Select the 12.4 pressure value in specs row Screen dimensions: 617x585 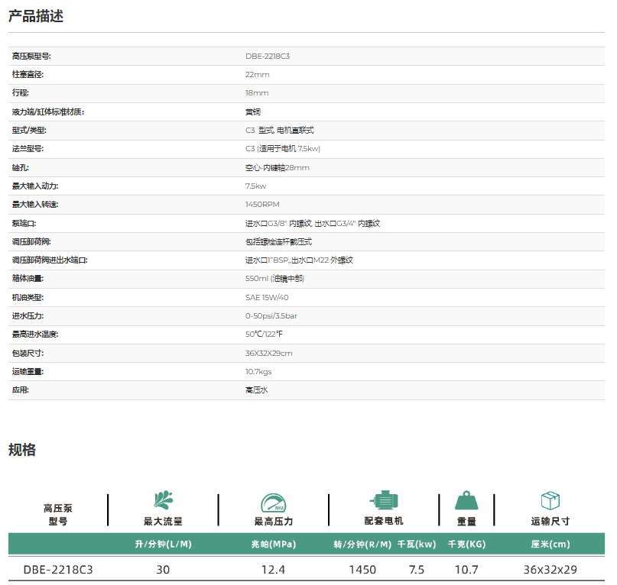tap(273, 570)
